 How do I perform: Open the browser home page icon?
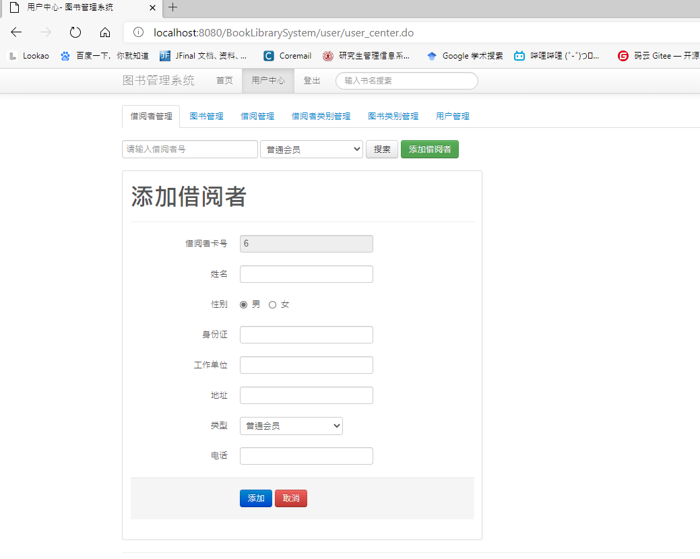105,32
